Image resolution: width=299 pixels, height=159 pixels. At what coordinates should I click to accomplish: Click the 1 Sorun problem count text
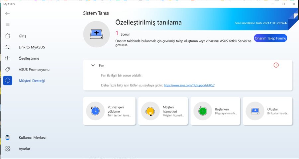point(123,34)
